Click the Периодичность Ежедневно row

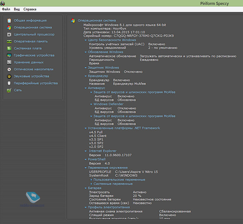click(124, 60)
